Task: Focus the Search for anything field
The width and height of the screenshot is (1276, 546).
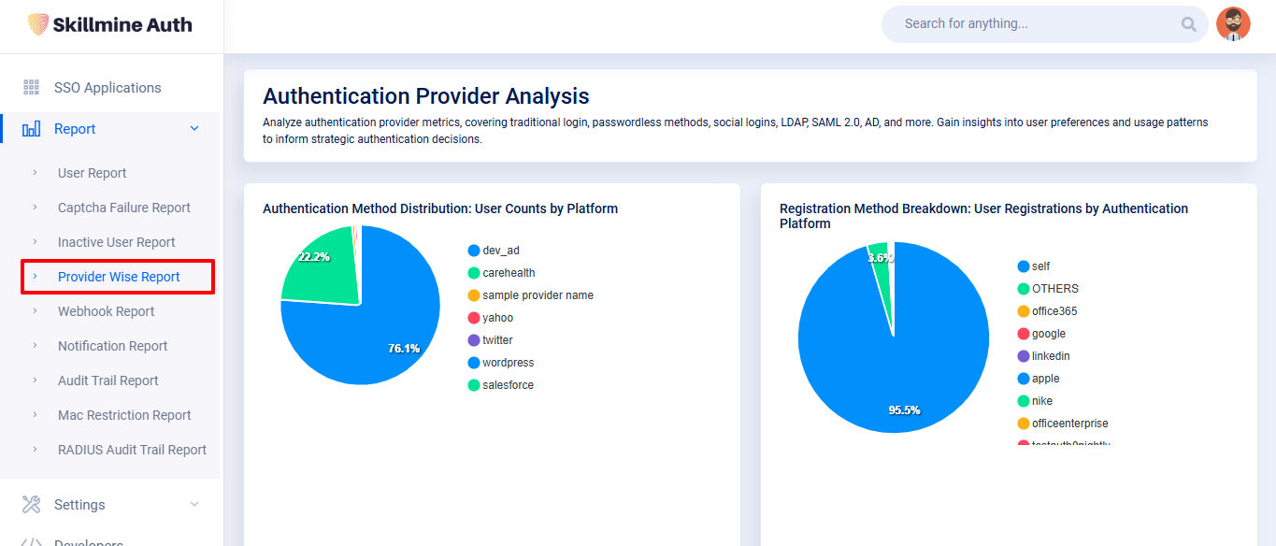Action: tap(1028, 24)
